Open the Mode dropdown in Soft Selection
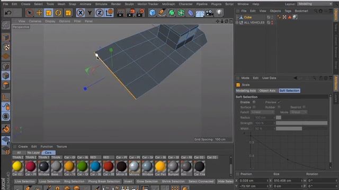Screen dimensions: 339x190 click(299, 112)
